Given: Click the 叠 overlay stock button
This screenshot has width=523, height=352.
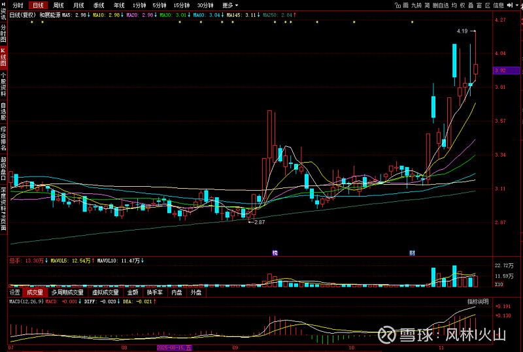Looking at the screenshot, I should click(x=471, y=5).
